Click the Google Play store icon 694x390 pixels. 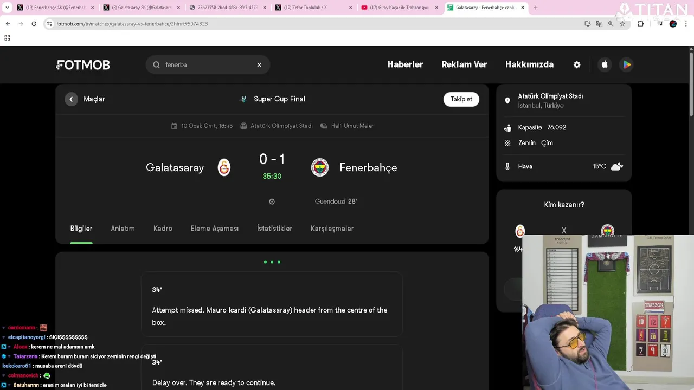click(x=627, y=64)
